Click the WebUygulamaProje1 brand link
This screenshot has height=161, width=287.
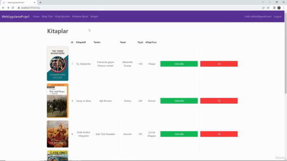(16, 17)
